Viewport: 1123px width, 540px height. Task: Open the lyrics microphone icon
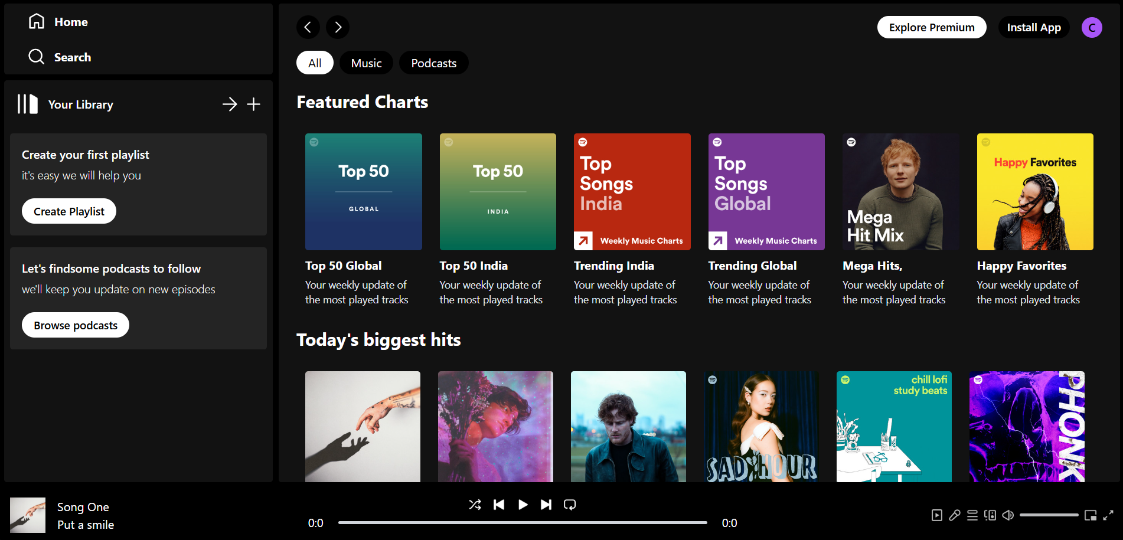click(x=955, y=515)
